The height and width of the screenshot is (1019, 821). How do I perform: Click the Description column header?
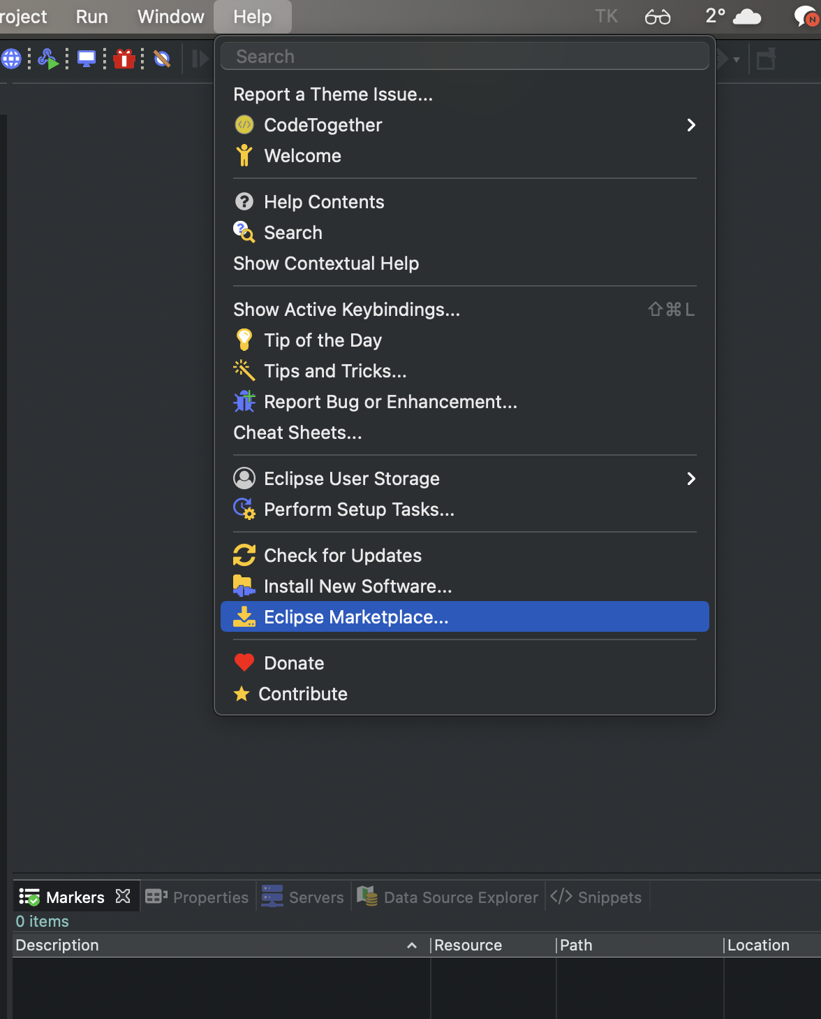click(221, 945)
